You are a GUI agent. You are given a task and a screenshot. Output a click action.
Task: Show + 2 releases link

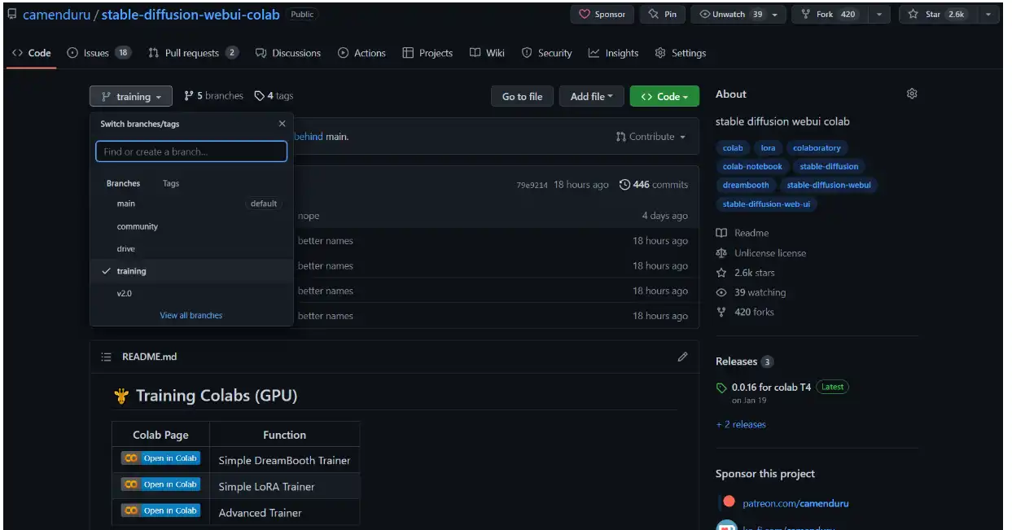[x=741, y=424]
